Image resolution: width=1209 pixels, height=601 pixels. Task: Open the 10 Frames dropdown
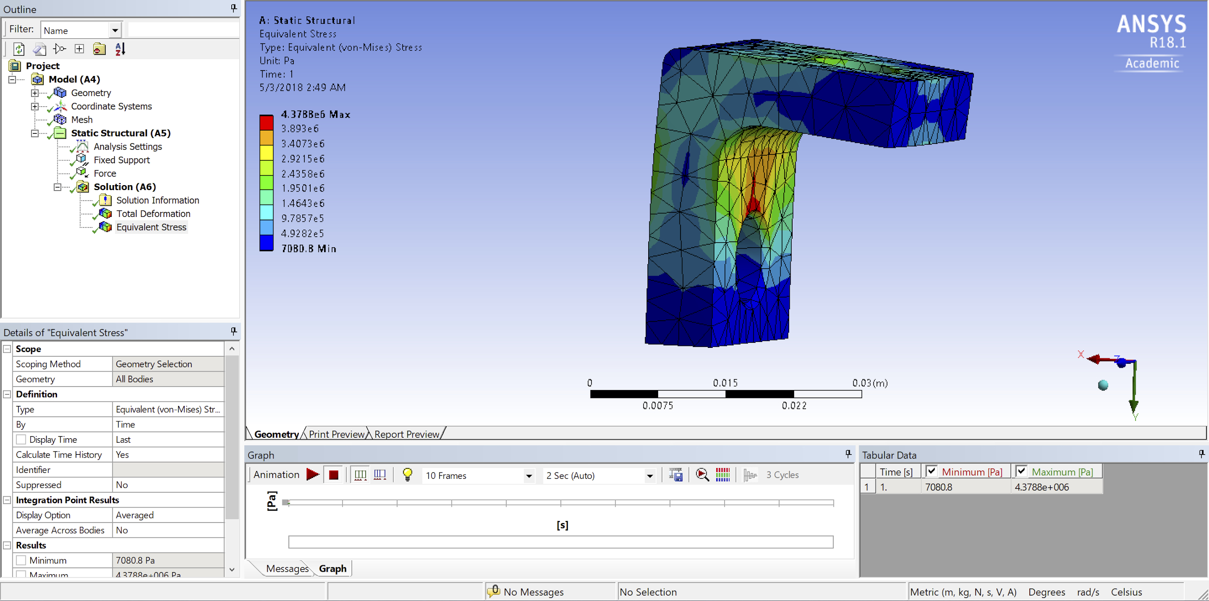pos(529,475)
